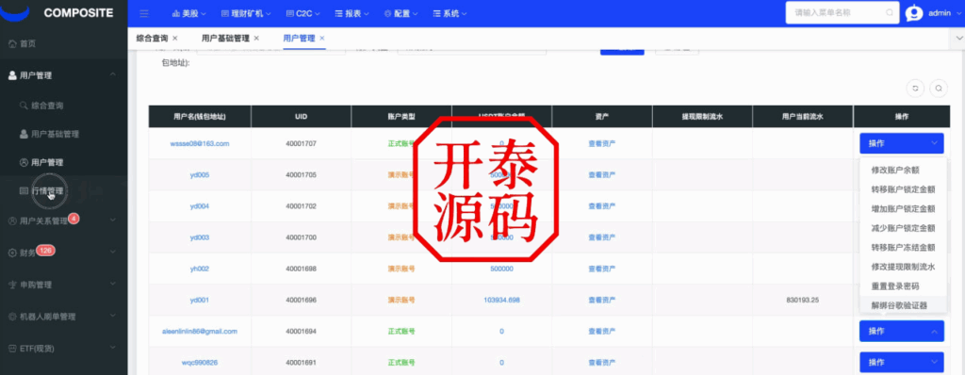
Task: Click the round search icon above table
Action: pos(939,88)
